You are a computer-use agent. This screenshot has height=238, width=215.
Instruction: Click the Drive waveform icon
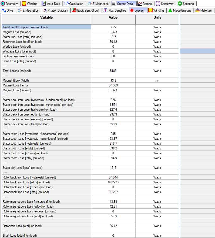point(4,10)
